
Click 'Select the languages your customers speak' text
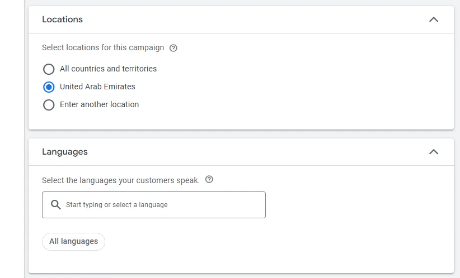point(120,180)
